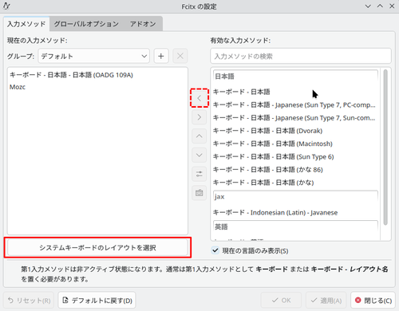Click the window keep-above chevron button
The image size is (399, 311).
pyautogui.click(x=380, y=6)
